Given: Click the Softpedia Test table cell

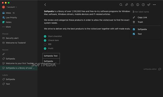Looking at the screenshot, I should (51, 56).
